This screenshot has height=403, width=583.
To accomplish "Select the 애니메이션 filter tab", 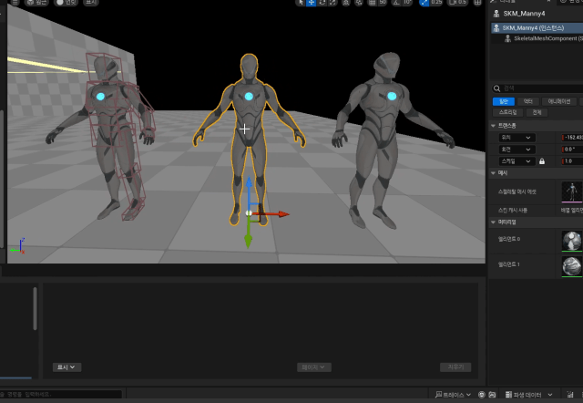I will (558, 101).
